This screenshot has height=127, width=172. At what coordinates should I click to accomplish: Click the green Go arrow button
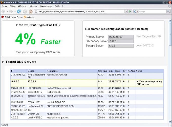click(x=130, y=12)
